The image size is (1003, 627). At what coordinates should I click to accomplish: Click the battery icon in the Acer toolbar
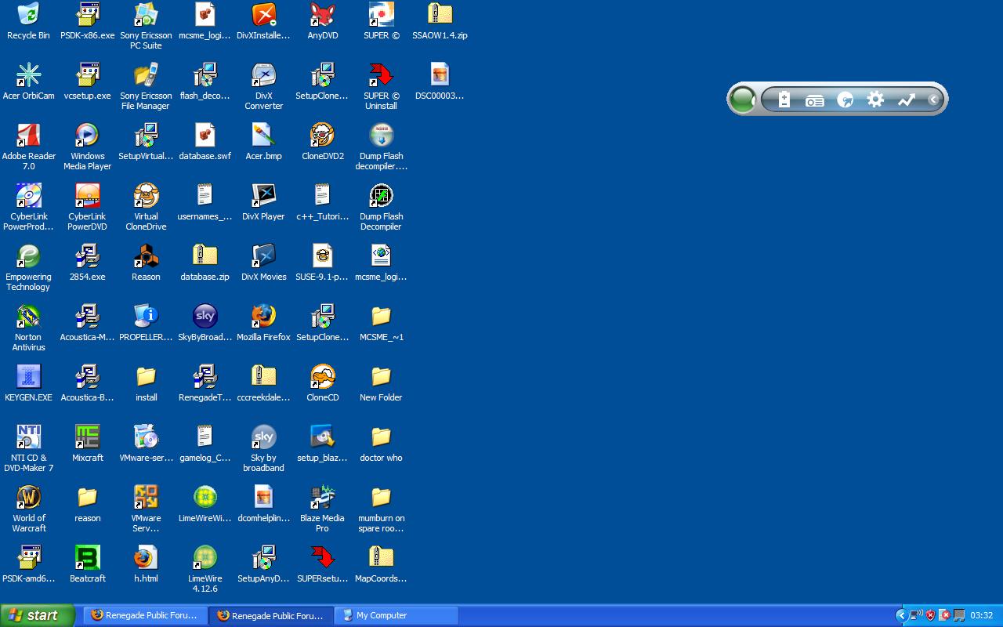[x=784, y=100]
